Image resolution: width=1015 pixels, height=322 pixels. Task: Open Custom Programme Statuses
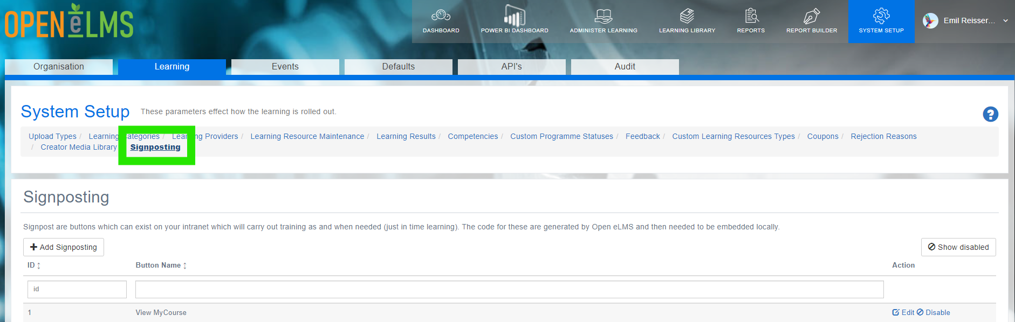561,136
